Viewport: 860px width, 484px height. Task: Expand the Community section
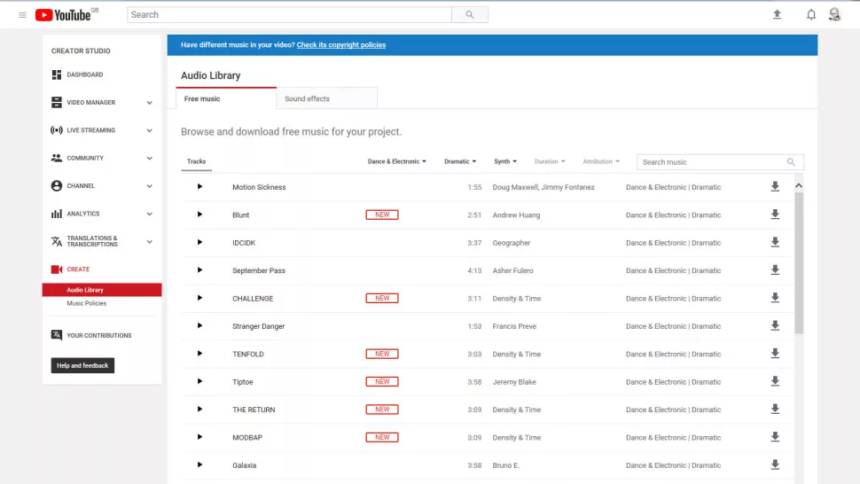point(149,159)
